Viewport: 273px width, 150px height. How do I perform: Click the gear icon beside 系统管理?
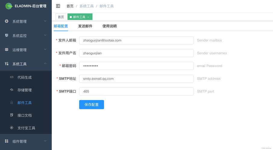point(7,21)
